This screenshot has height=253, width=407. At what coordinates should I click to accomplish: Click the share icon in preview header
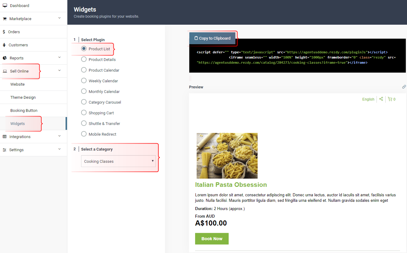pyautogui.click(x=381, y=99)
